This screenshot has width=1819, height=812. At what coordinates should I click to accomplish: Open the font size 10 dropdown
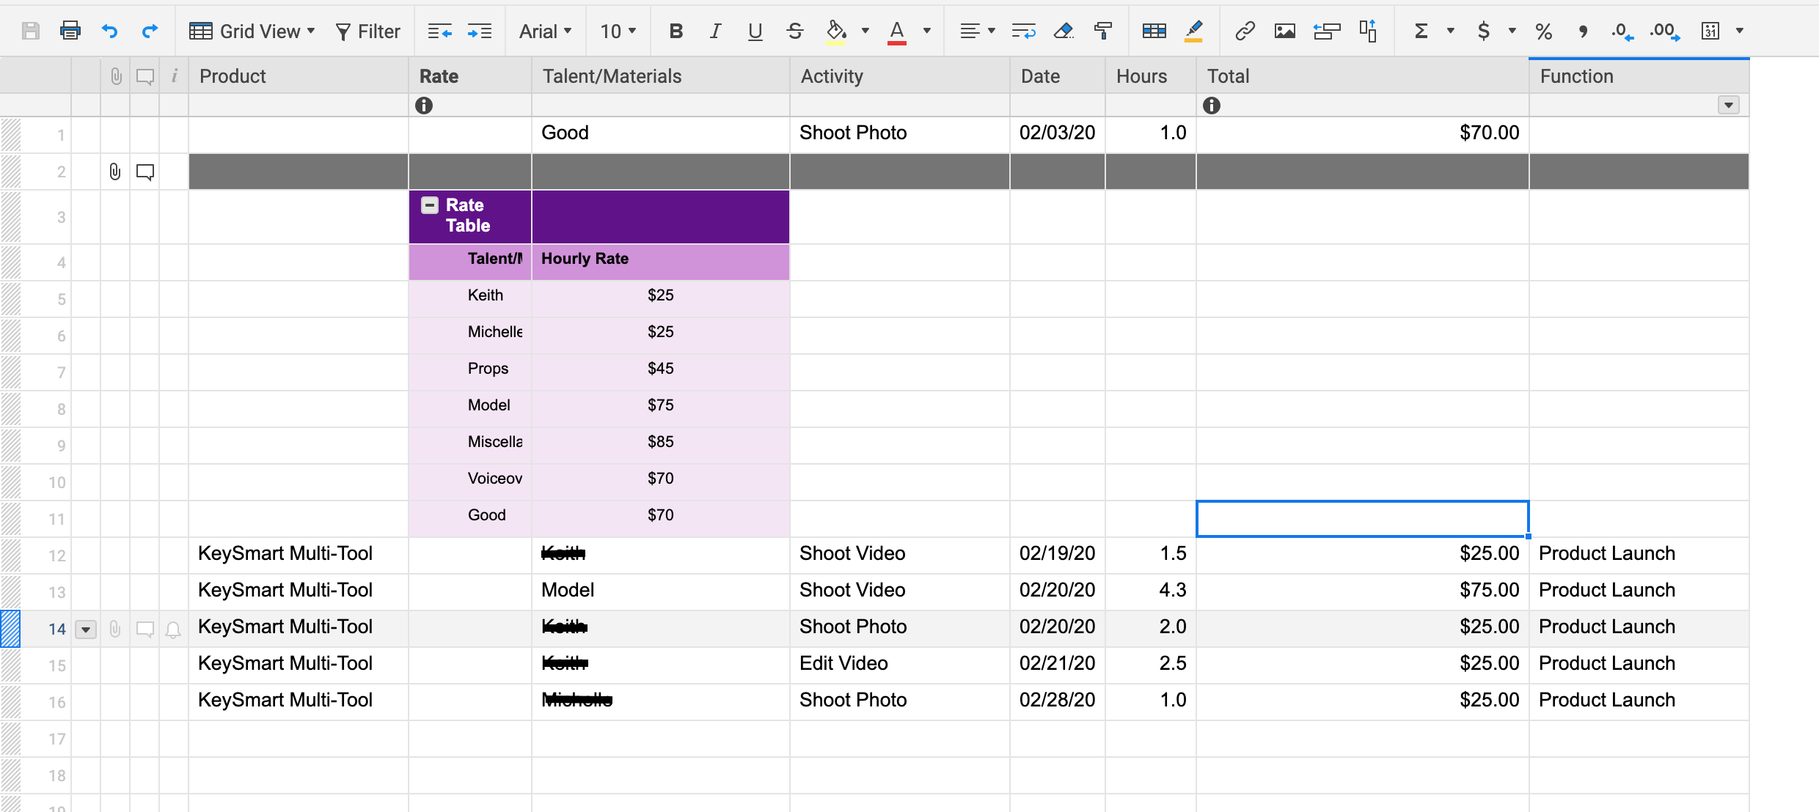click(x=618, y=32)
